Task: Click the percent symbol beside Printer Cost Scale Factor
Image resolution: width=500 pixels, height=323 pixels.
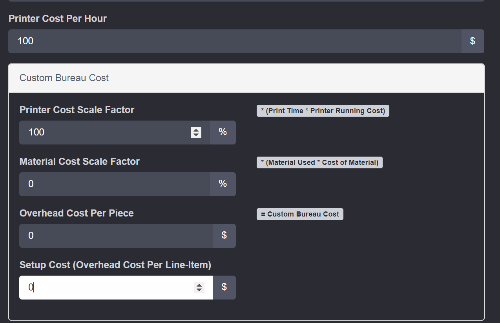Action: pos(223,132)
